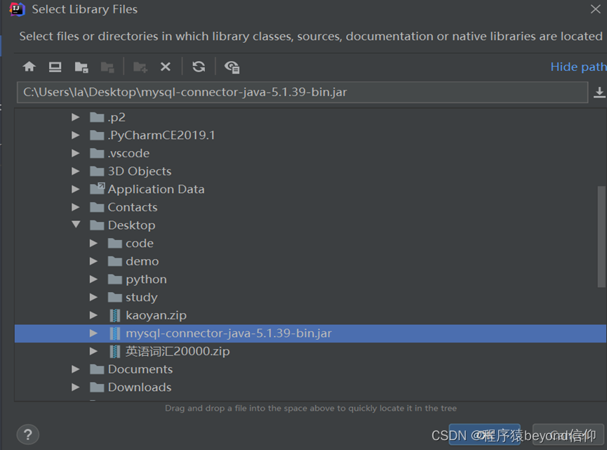Expand the 3D Objects folder
The height and width of the screenshot is (450, 607).
[x=76, y=171]
